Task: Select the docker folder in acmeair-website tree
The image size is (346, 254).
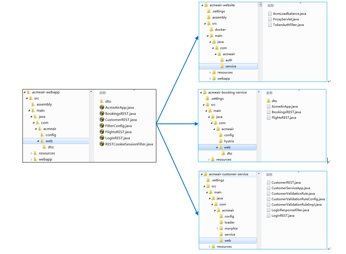Action: point(220,30)
